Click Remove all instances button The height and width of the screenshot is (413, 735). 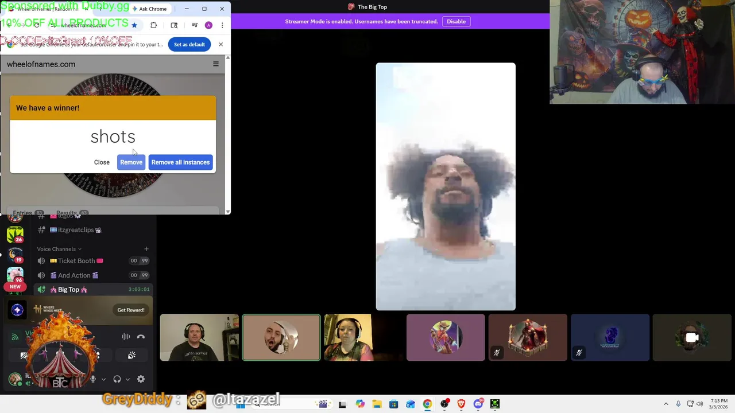pyautogui.click(x=180, y=162)
